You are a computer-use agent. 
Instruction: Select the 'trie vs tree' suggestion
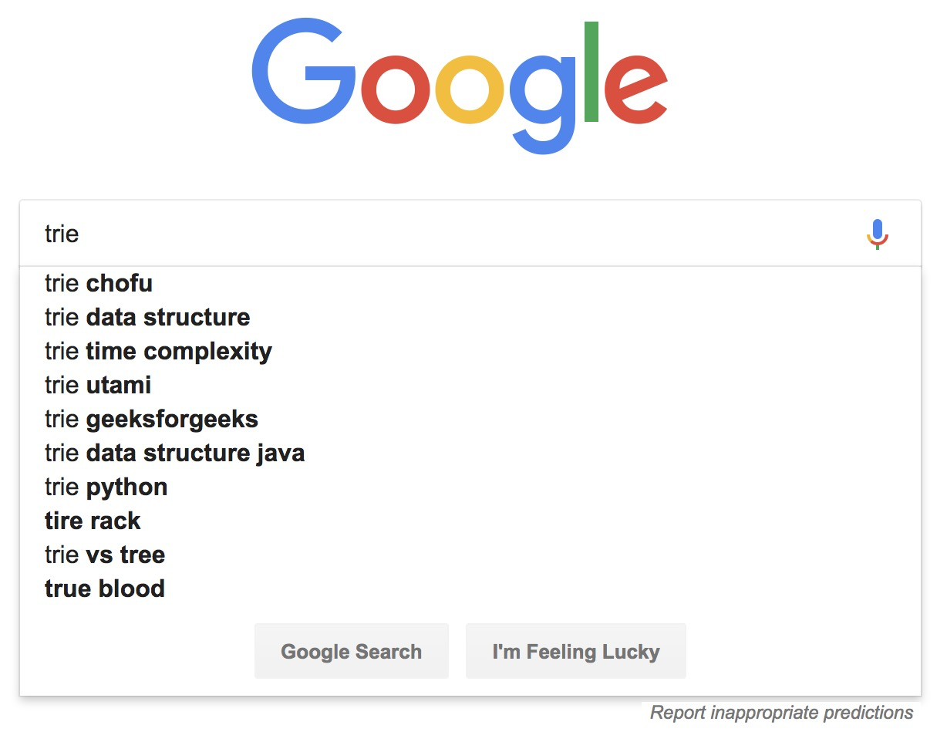point(105,555)
